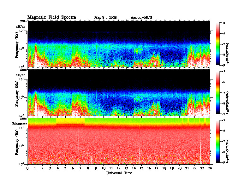Click hour 14 on the time axis

(134, 168)
